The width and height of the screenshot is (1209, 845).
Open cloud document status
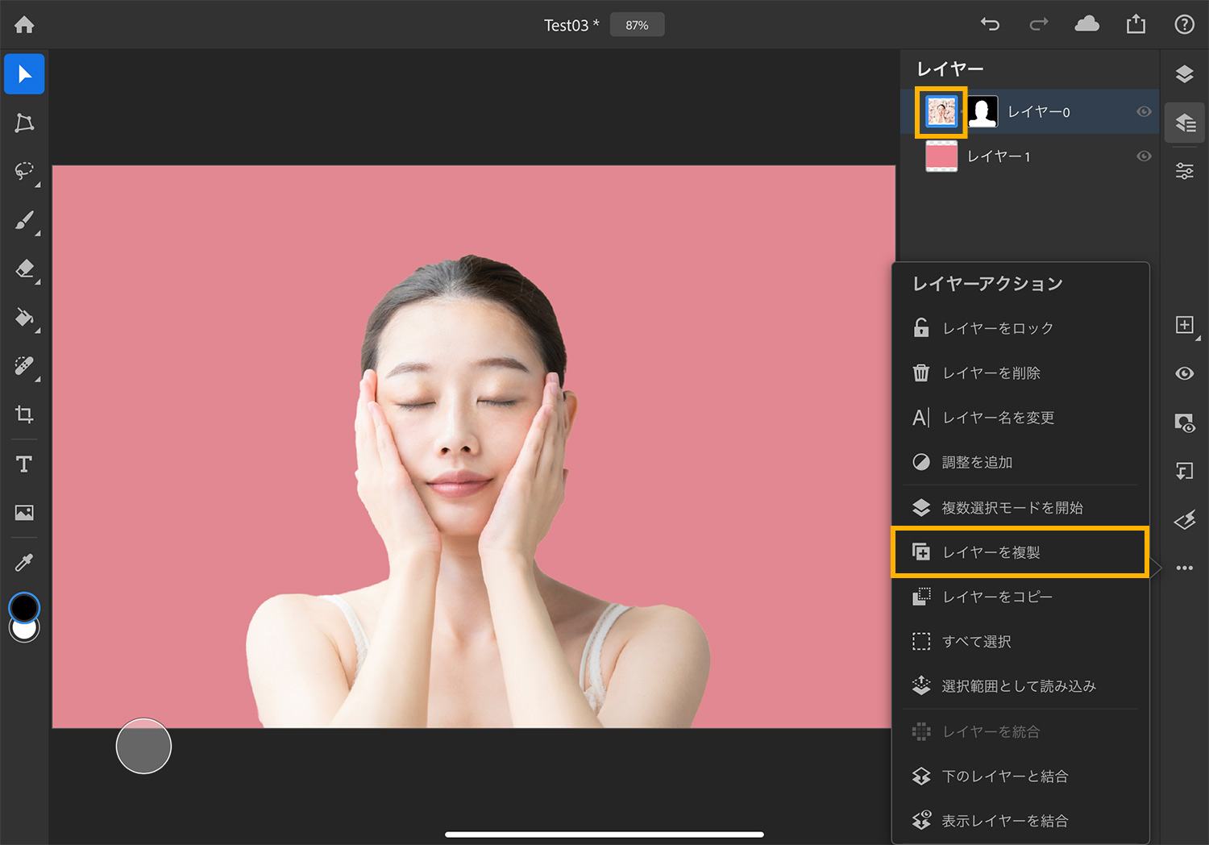point(1086,24)
